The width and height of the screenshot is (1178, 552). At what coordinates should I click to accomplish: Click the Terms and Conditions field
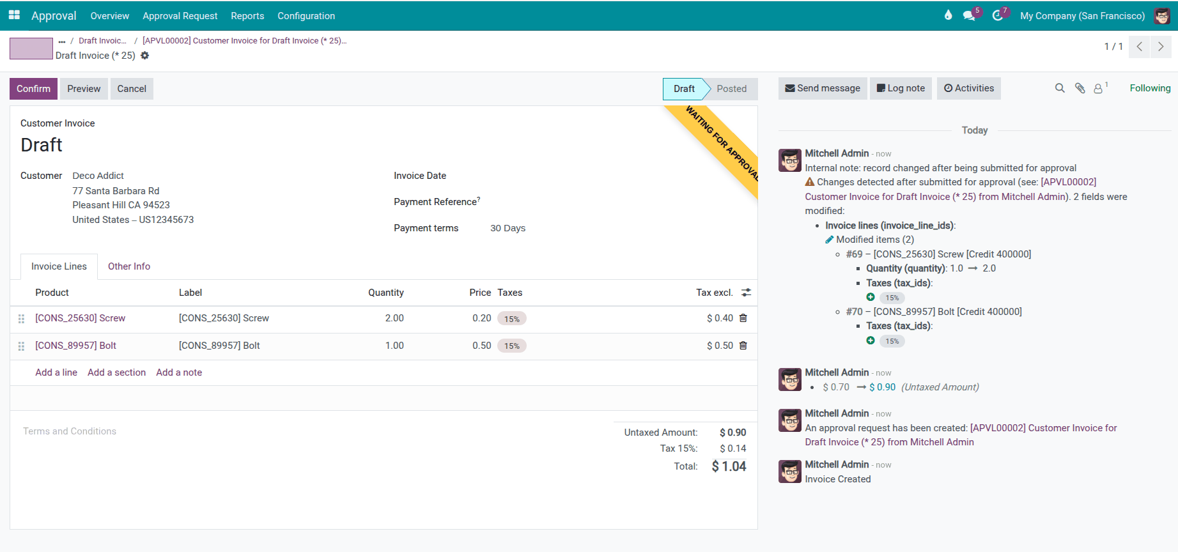click(x=70, y=431)
